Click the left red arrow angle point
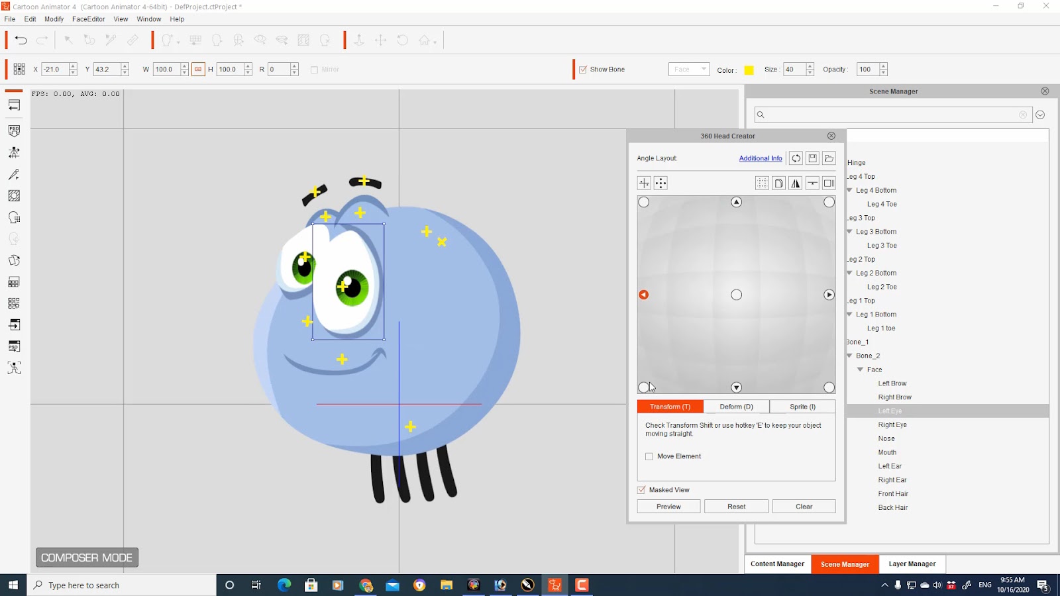Image resolution: width=1060 pixels, height=596 pixels. pyautogui.click(x=643, y=295)
